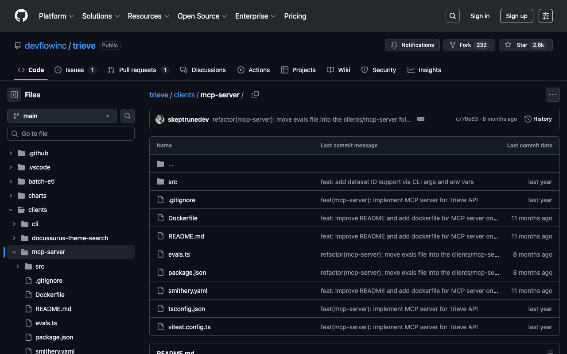
Task: Collapse the clients folder in tree
Action: (x=11, y=210)
